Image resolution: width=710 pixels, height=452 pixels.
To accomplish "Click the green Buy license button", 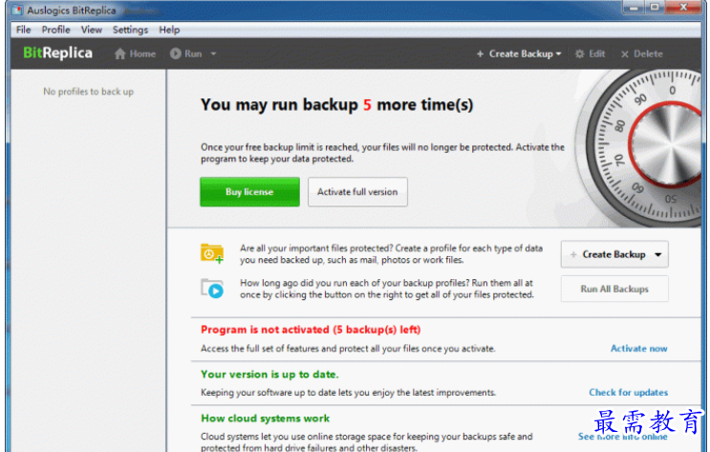I will [249, 192].
